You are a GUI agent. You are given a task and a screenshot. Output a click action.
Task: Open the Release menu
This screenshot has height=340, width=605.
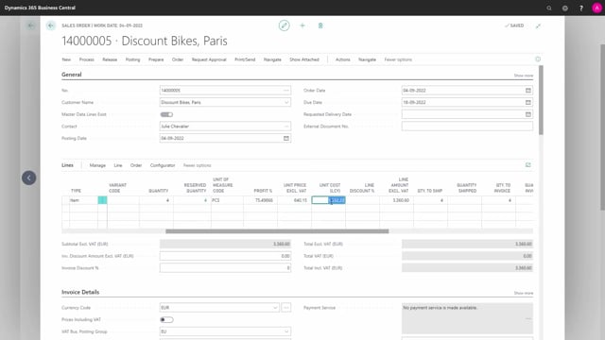pyautogui.click(x=110, y=59)
